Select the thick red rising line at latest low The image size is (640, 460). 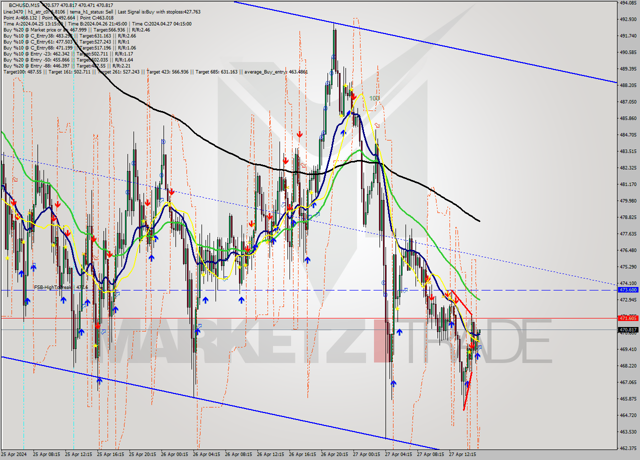tap(467, 392)
